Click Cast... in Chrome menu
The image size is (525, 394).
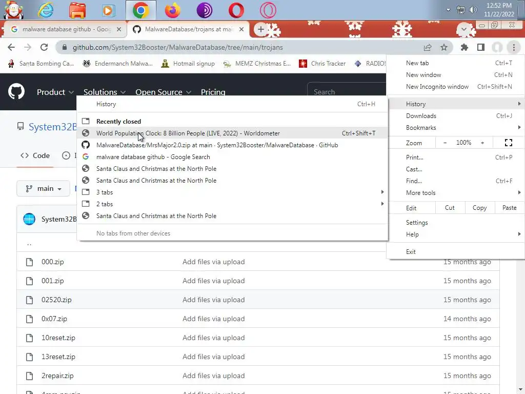click(x=456, y=169)
